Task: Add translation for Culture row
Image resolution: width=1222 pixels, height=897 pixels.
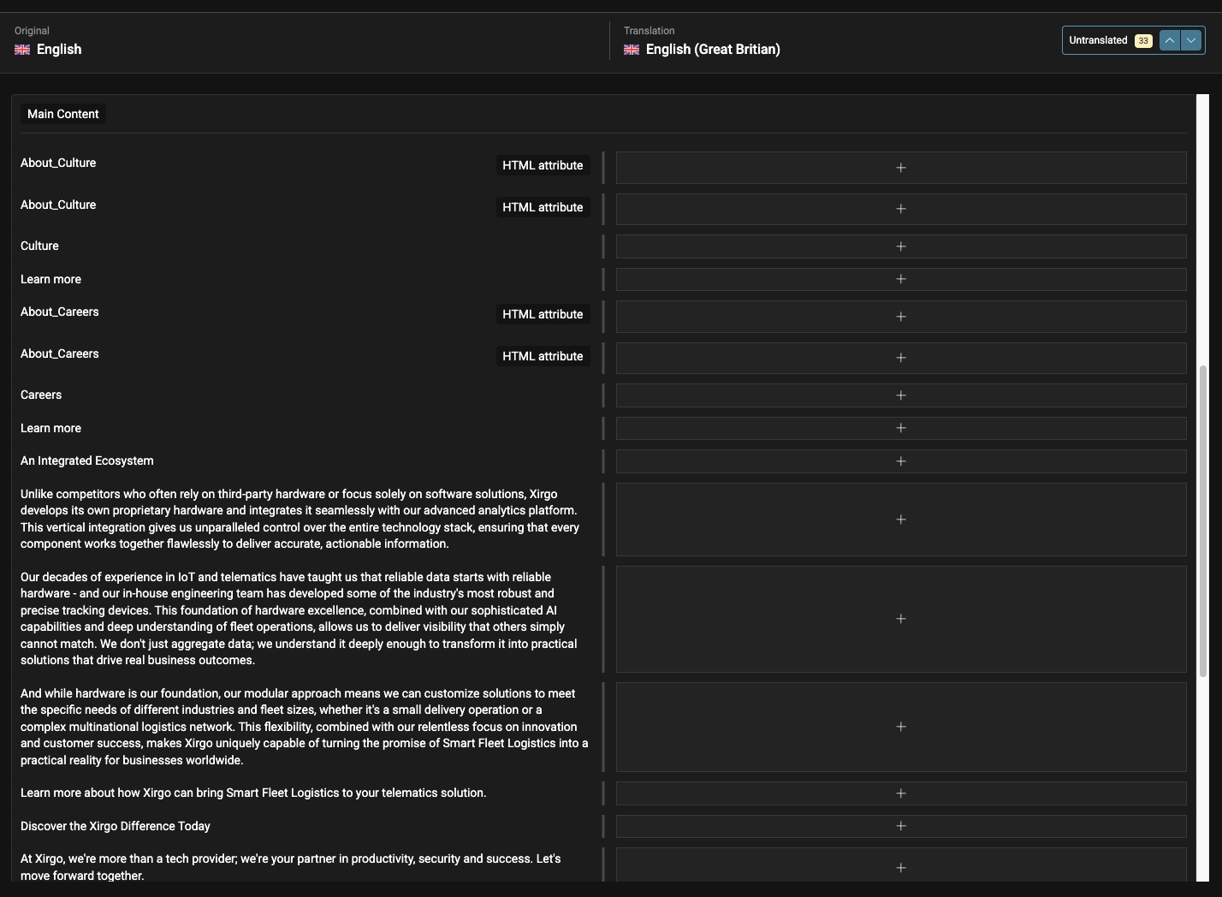Action: tap(901, 247)
